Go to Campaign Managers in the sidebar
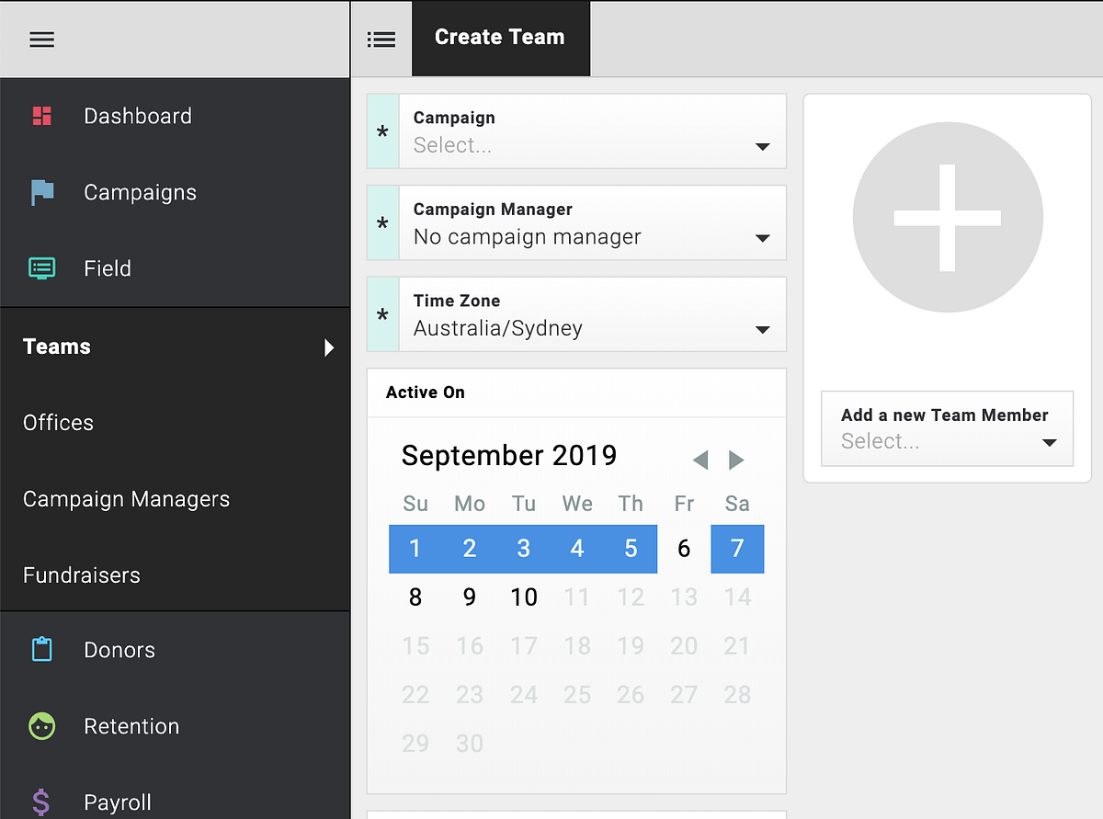The width and height of the screenshot is (1103, 819). click(126, 499)
